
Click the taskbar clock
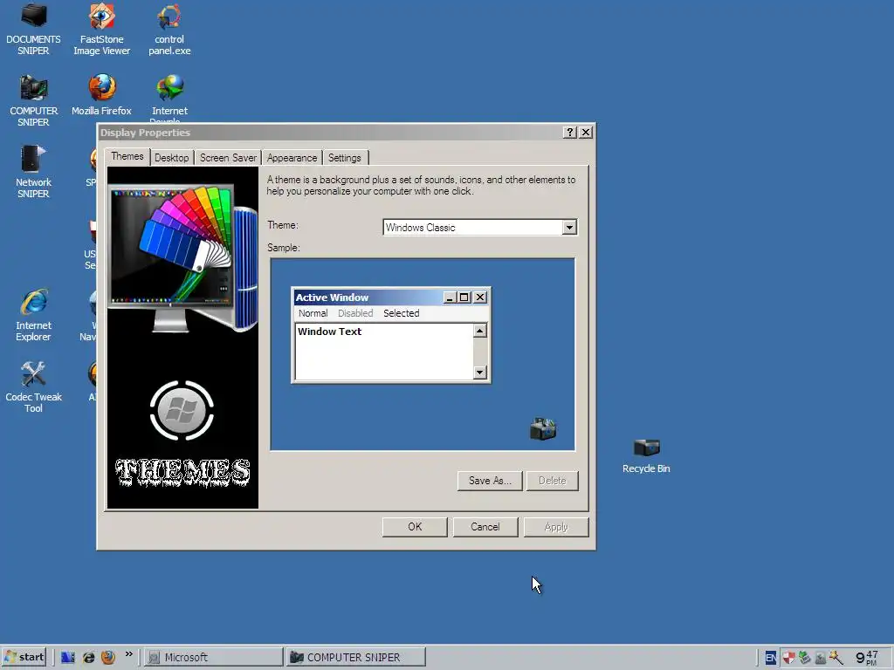click(867, 658)
